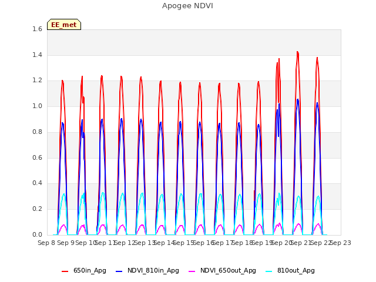This screenshot has width=376, height=282.
Task: Toggle the NDVI_650out_Apg legend entry
Action: click(222, 270)
